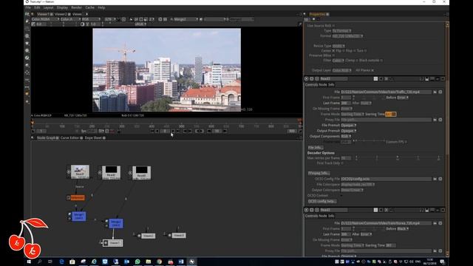Click the Read3 File Info button
The height and width of the screenshot is (266, 473).
click(316, 148)
